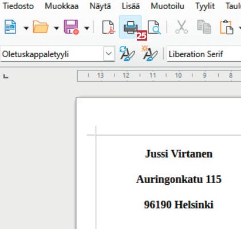This screenshot has height=229, width=241.
Task: Toggle print preview icon
Action: [x=154, y=27]
